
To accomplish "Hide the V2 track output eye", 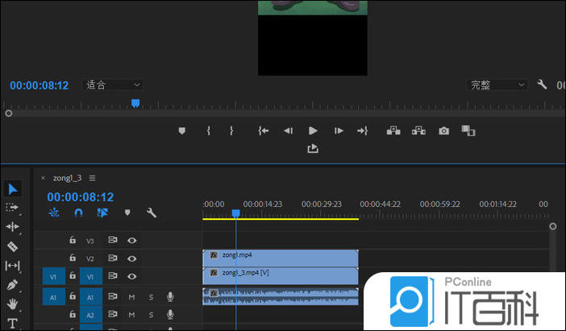I will click(131, 259).
